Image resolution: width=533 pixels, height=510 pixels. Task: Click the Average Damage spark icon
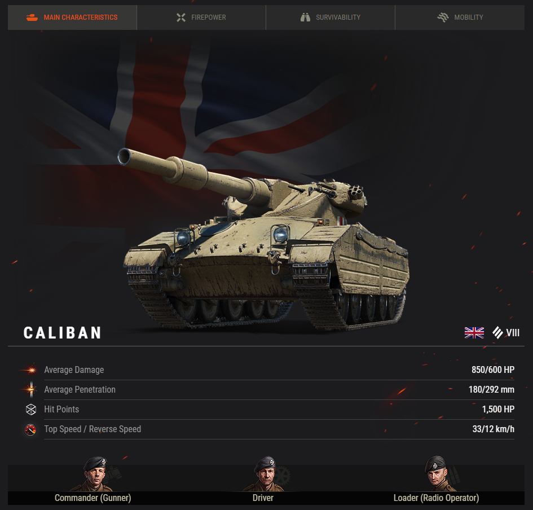(x=30, y=370)
